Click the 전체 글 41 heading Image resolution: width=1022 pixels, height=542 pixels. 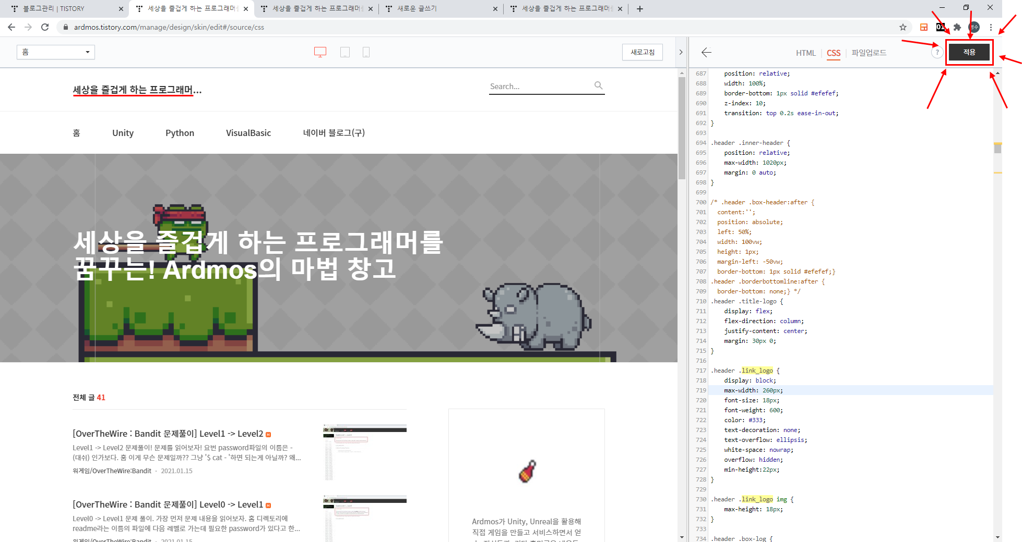[x=89, y=397]
